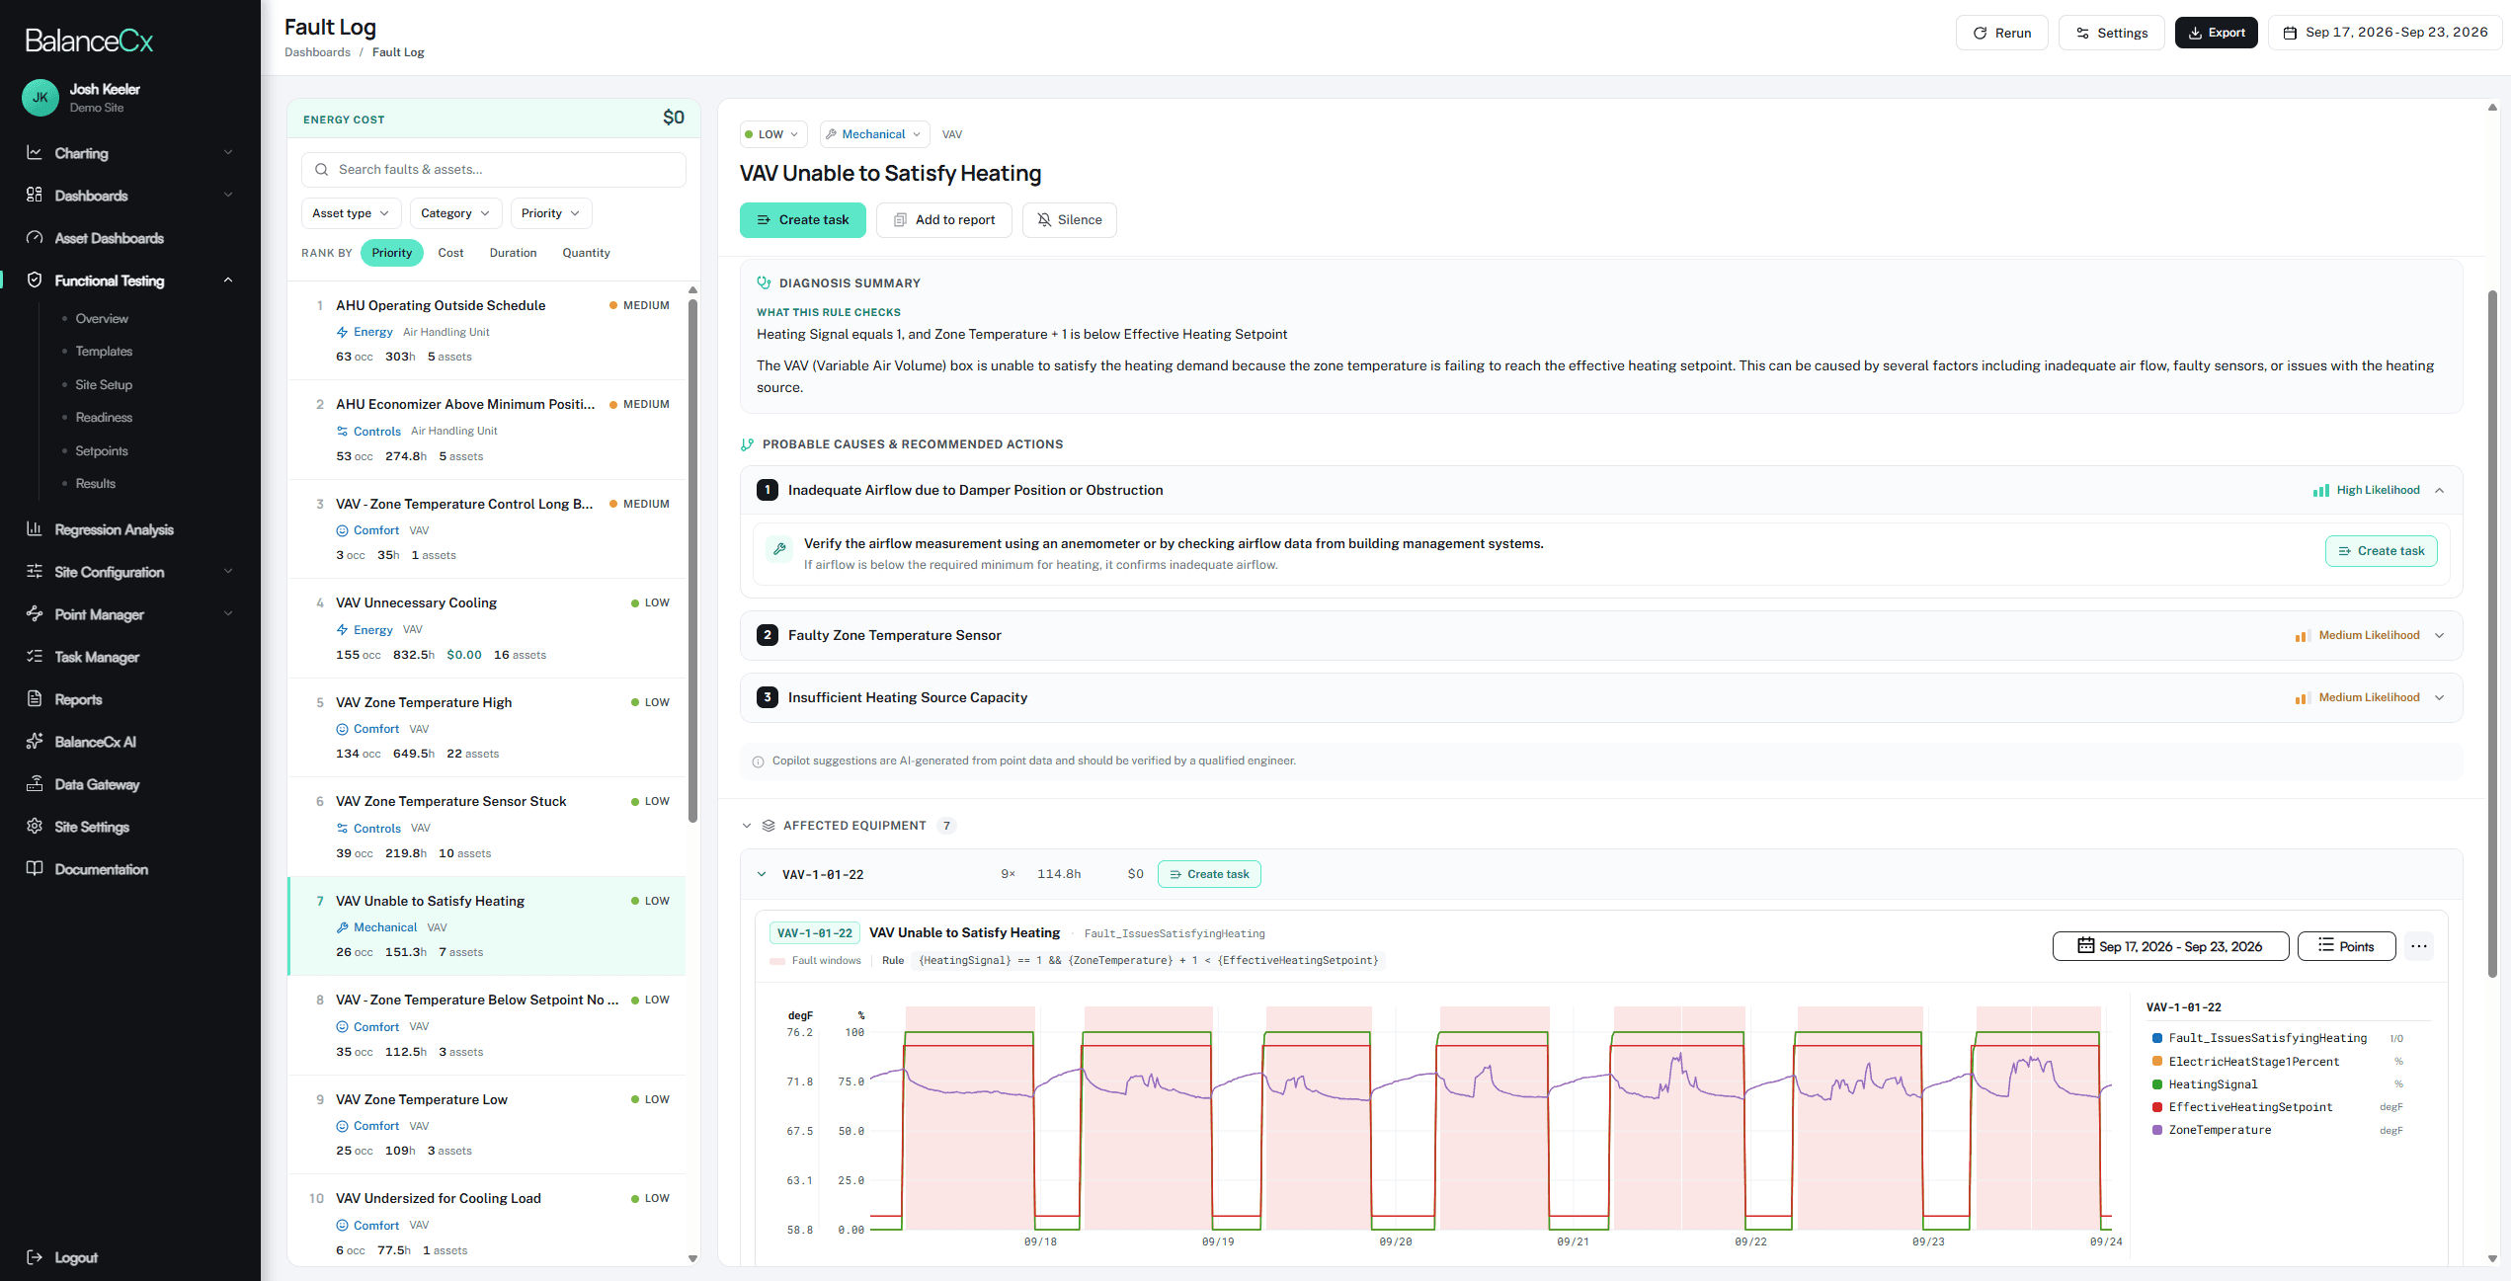Open the LOW severity dropdown
Viewport: 2511px width, 1281px height.
click(x=772, y=134)
